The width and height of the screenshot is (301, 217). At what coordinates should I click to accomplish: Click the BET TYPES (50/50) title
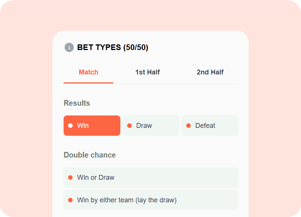112,47
